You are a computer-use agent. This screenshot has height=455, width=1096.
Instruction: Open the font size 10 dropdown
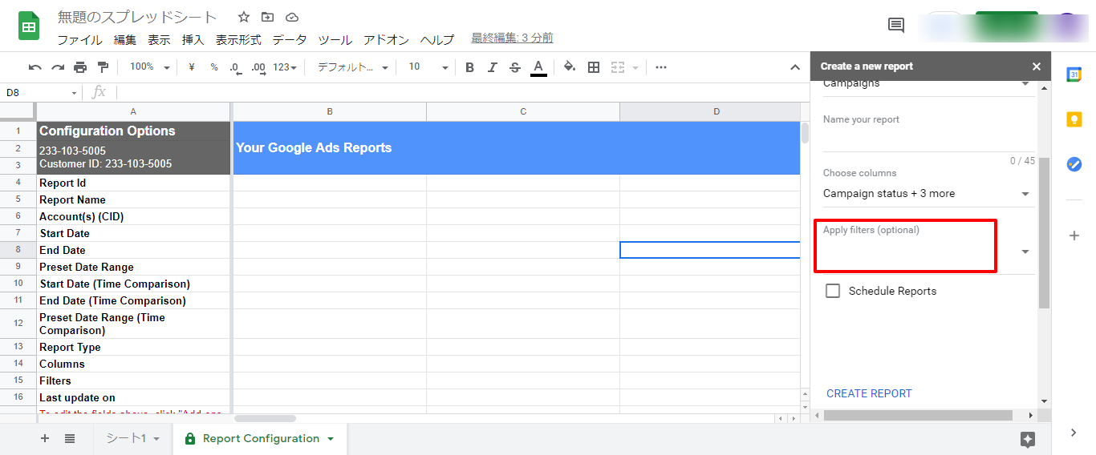pos(428,67)
